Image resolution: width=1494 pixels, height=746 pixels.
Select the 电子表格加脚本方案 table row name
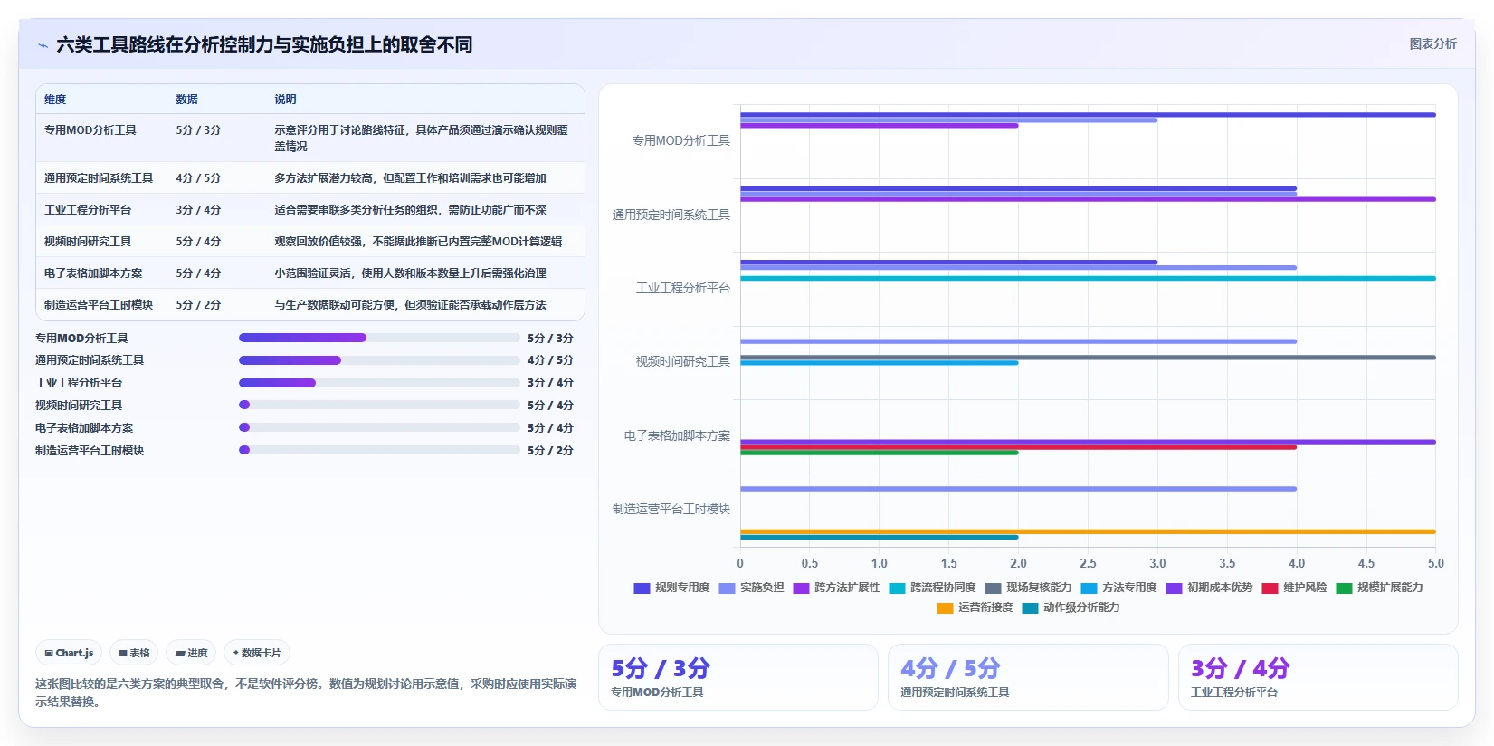[x=93, y=273]
